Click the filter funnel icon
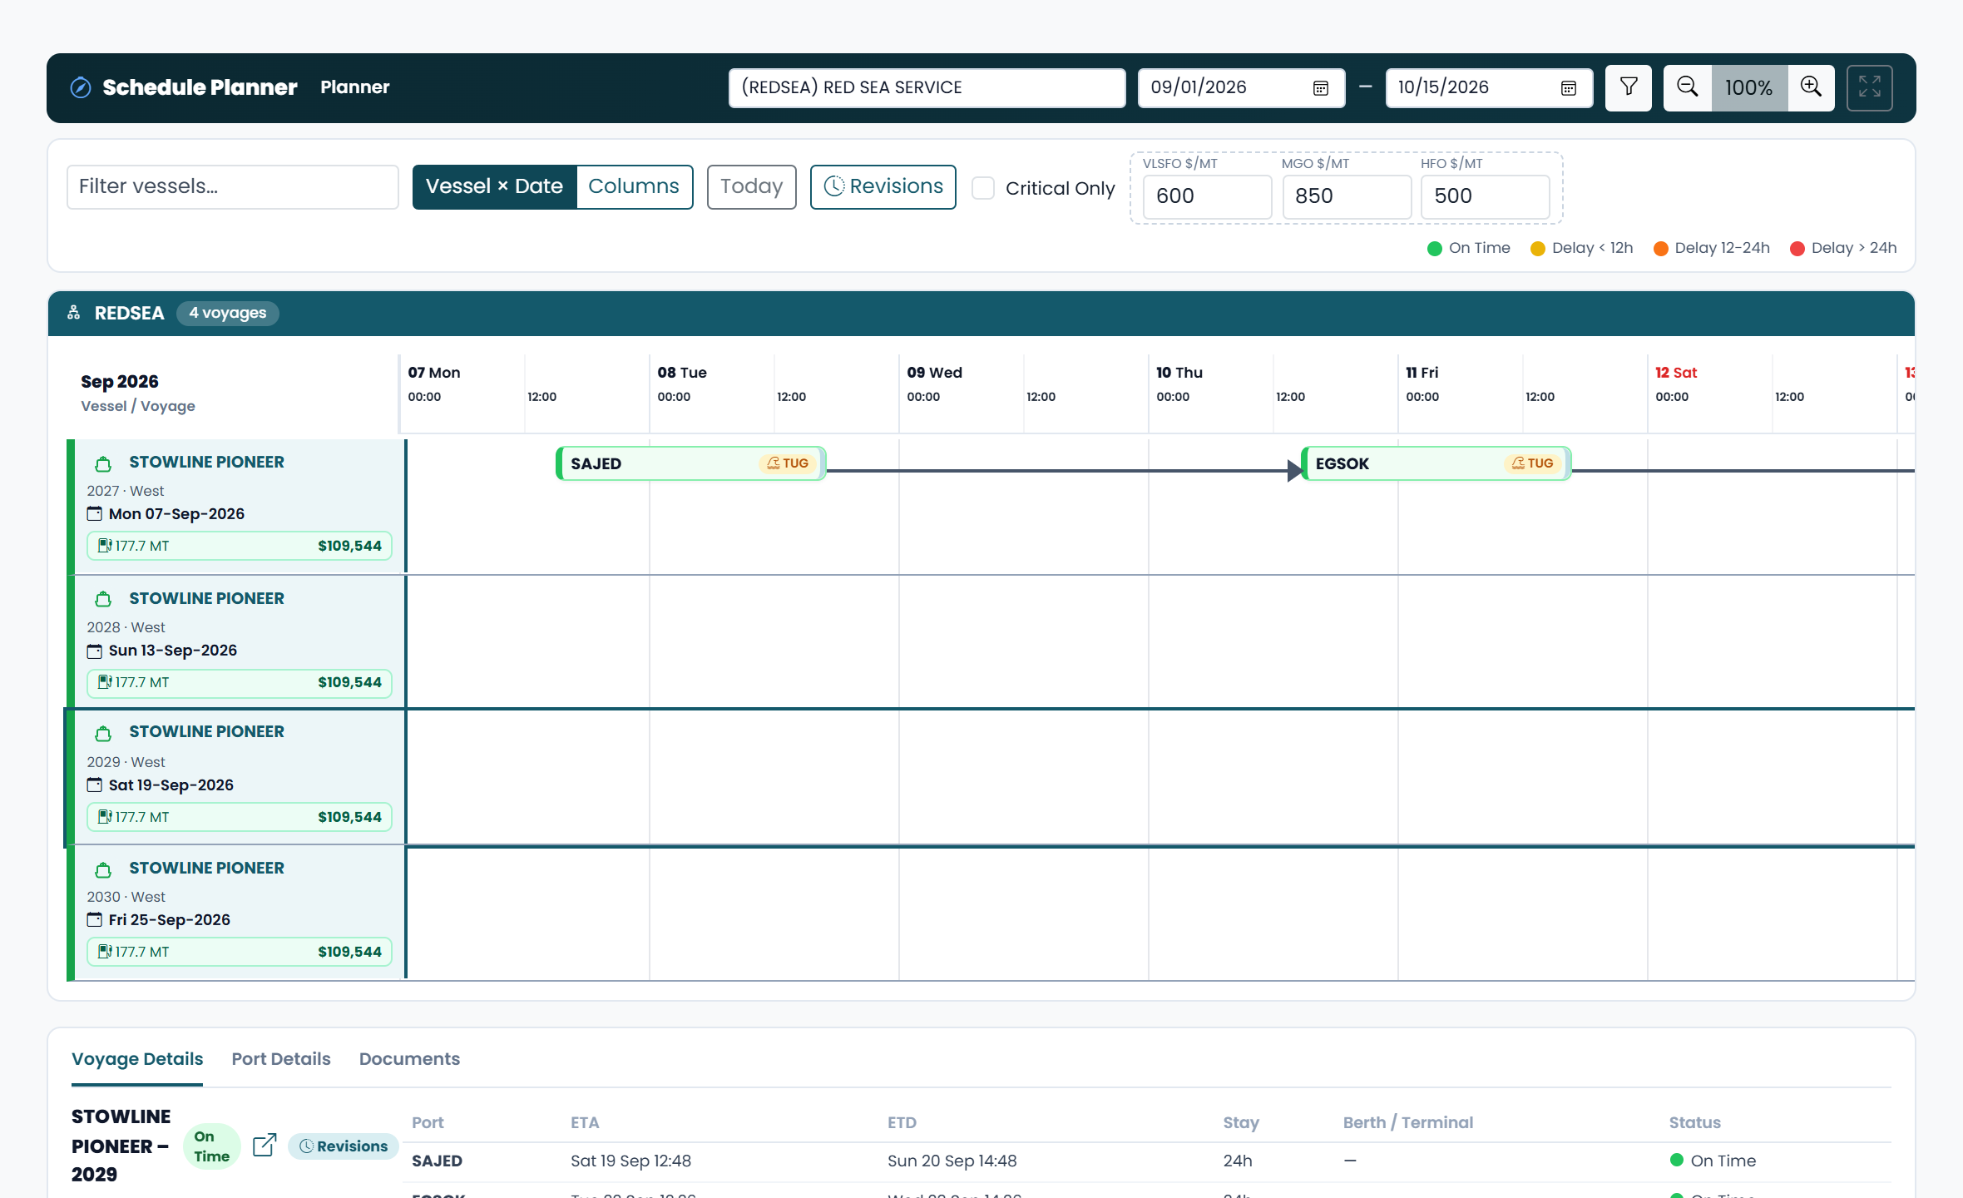 [x=1628, y=87]
